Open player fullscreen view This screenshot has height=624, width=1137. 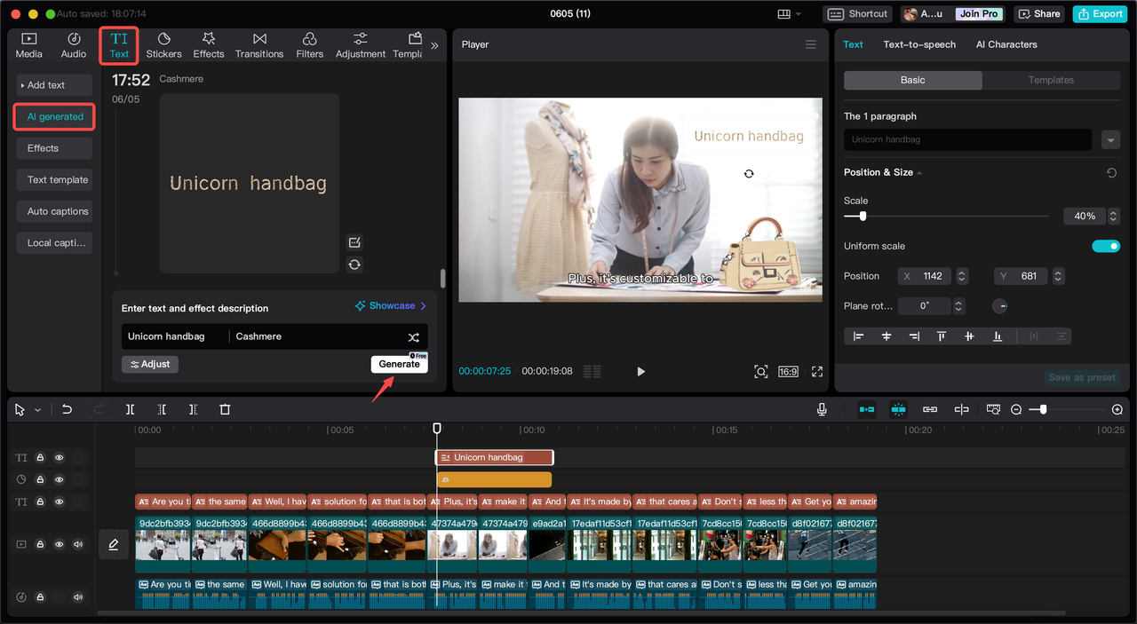click(817, 372)
